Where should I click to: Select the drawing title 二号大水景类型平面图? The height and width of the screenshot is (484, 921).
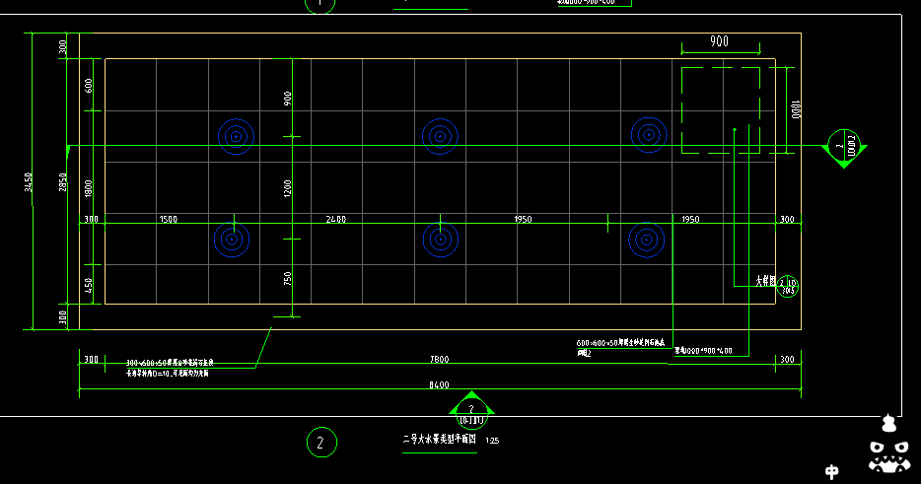pos(440,439)
